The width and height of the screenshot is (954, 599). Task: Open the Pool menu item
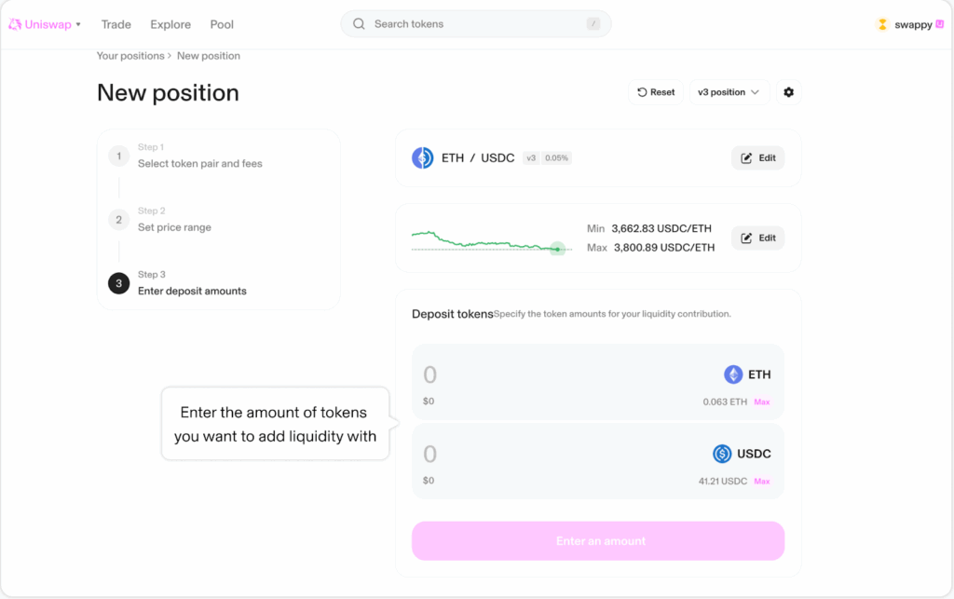tap(222, 24)
